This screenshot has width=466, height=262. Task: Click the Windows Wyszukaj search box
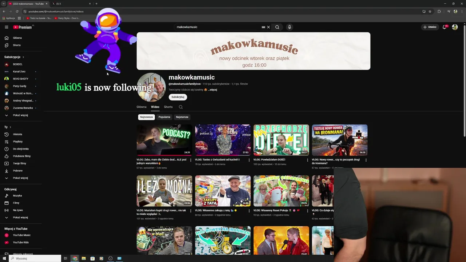[35, 258]
